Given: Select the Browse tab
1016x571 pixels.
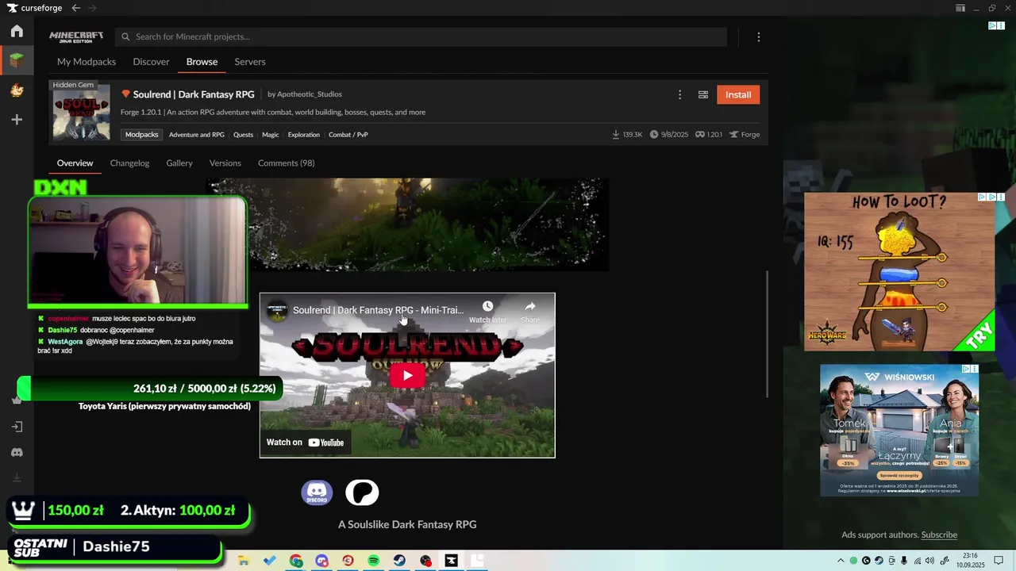Looking at the screenshot, I should click(x=202, y=62).
